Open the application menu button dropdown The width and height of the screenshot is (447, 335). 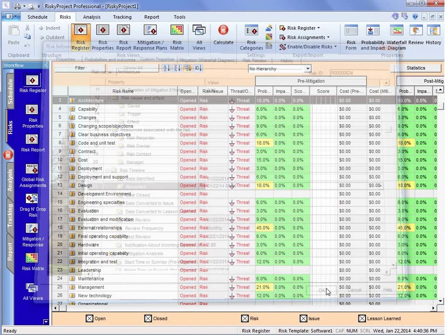coord(11,17)
